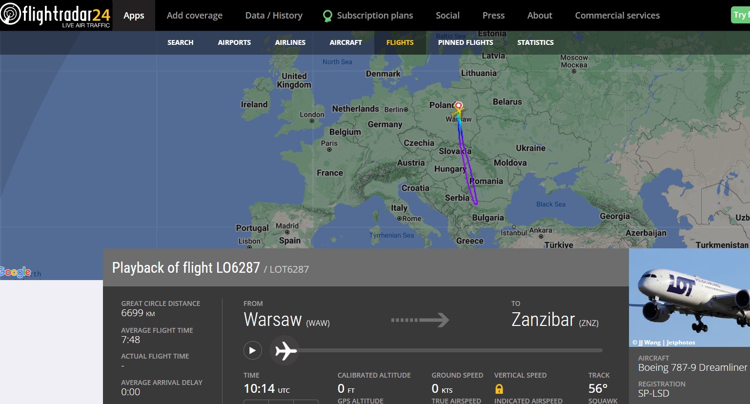Open the Data / History menu

[x=274, y=15]
